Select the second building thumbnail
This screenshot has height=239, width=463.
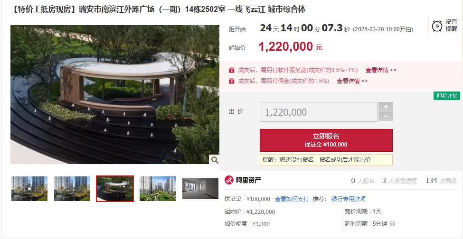pyautogui.click(x=72, y=189)
